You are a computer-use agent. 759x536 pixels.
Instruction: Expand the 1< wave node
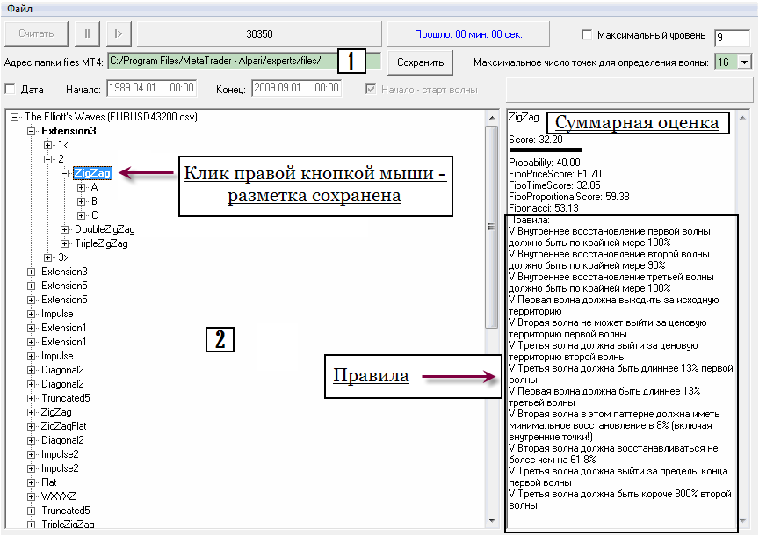(x=47, y=145)
